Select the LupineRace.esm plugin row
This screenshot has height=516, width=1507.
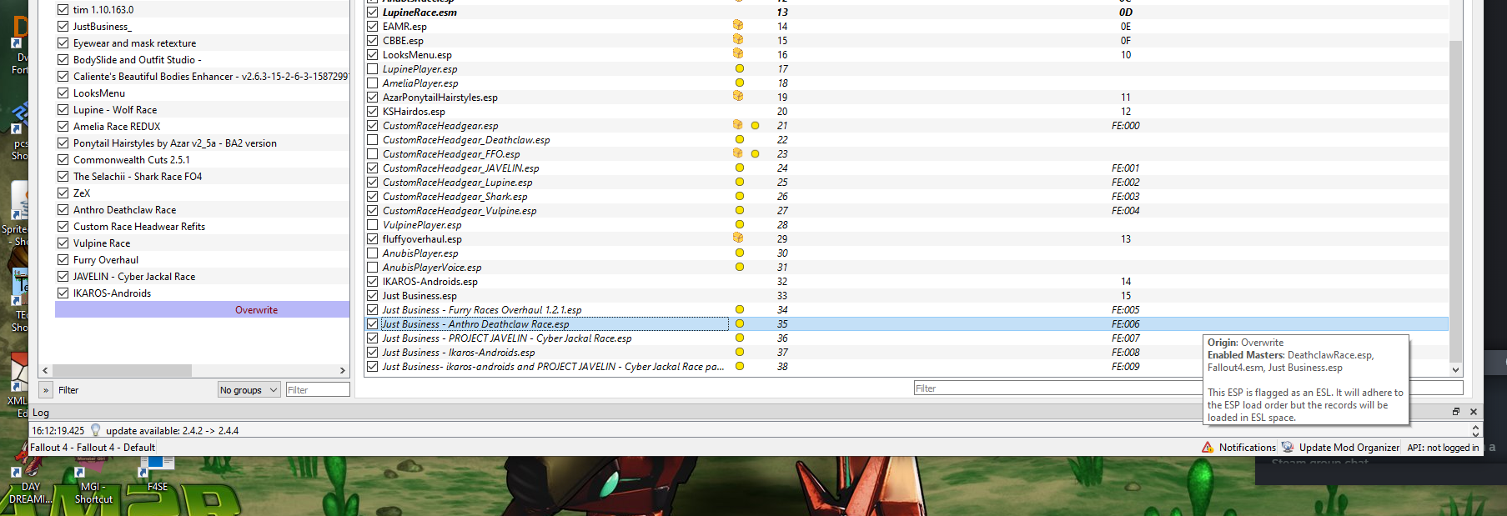[907, 12]
